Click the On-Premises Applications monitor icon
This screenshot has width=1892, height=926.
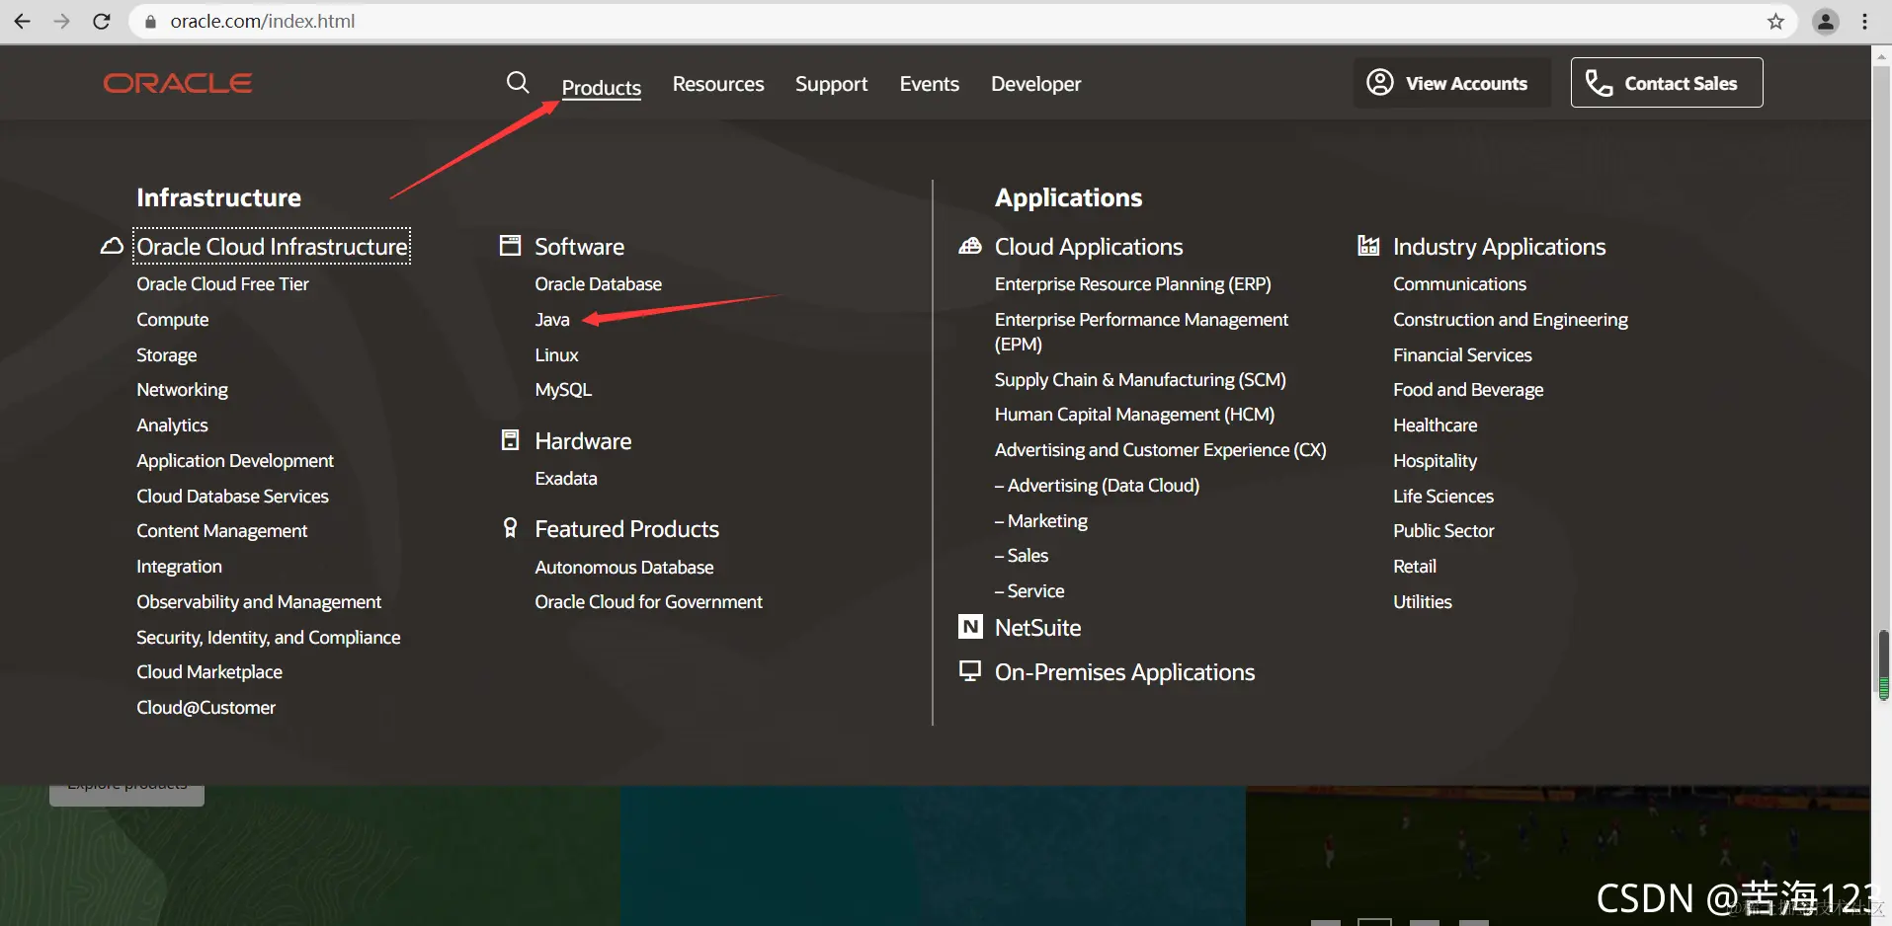[970, 671]
